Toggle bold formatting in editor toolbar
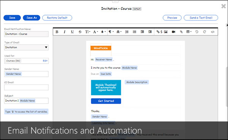This screenshot has height=140, width=228. [x=57, y=32]
